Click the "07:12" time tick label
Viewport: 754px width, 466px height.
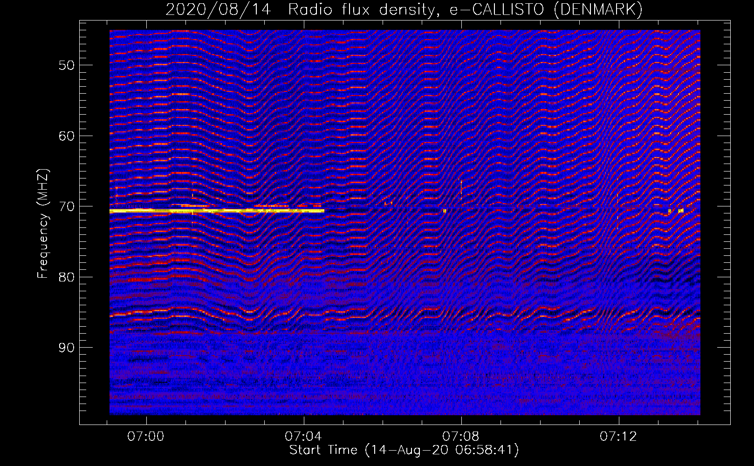pyautogui.click(x=618, y=437)
